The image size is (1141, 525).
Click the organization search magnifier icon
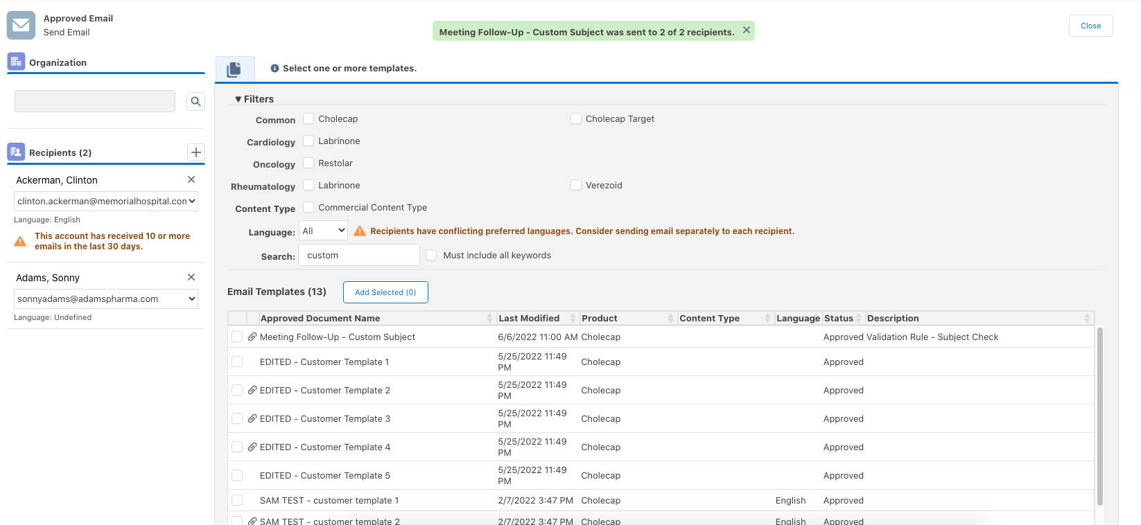click(195, 102)
